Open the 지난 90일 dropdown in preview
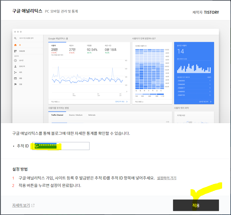This screenshot has width=231, height=215. click(x=55, y=102)
